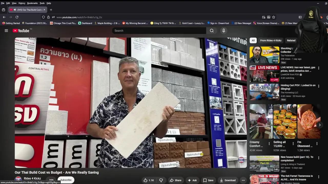The width and height of the screenshot is (328, 184).
Task: Open the I'm Obsessed short thumbnail
Action: pos(309,121)
